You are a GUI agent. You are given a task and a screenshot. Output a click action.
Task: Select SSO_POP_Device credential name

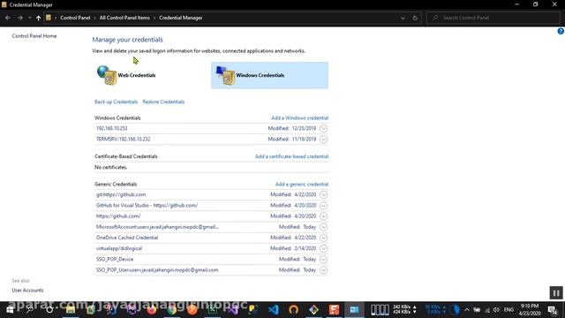115,259
